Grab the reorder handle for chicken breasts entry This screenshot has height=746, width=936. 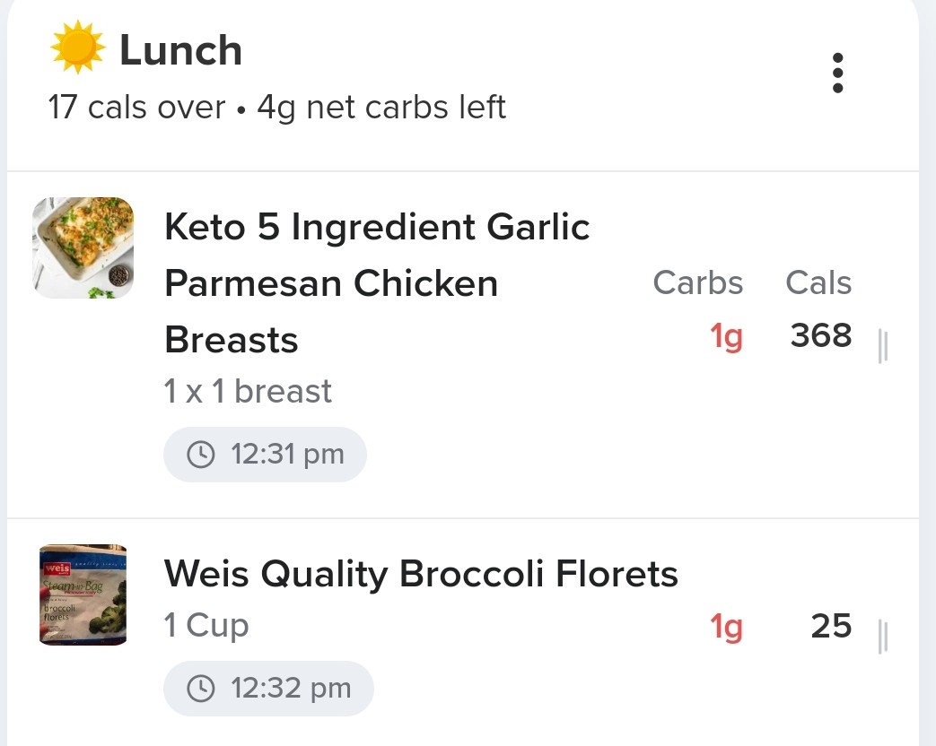(883, 345)
